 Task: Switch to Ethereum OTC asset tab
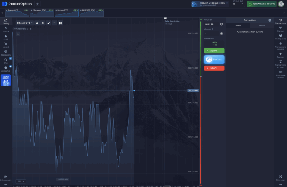pos(42,13)
